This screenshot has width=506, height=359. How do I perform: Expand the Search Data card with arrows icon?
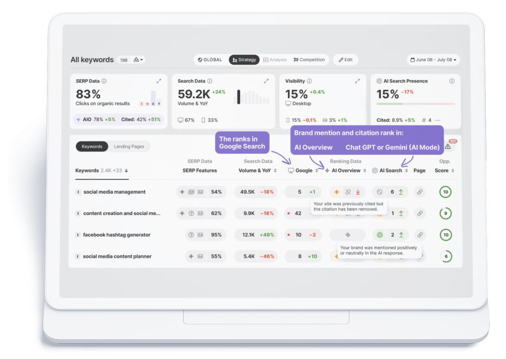point(266,81)
